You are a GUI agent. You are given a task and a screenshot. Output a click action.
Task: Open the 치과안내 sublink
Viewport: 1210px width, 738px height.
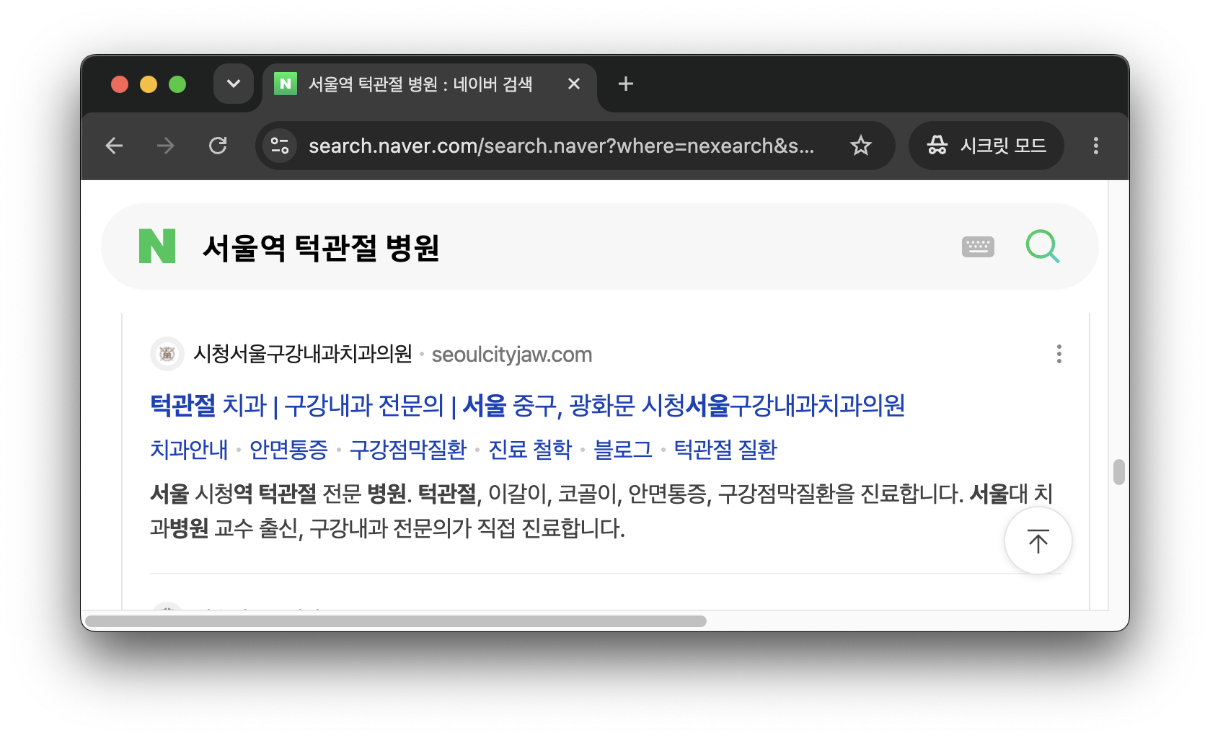tap(189, 450)
